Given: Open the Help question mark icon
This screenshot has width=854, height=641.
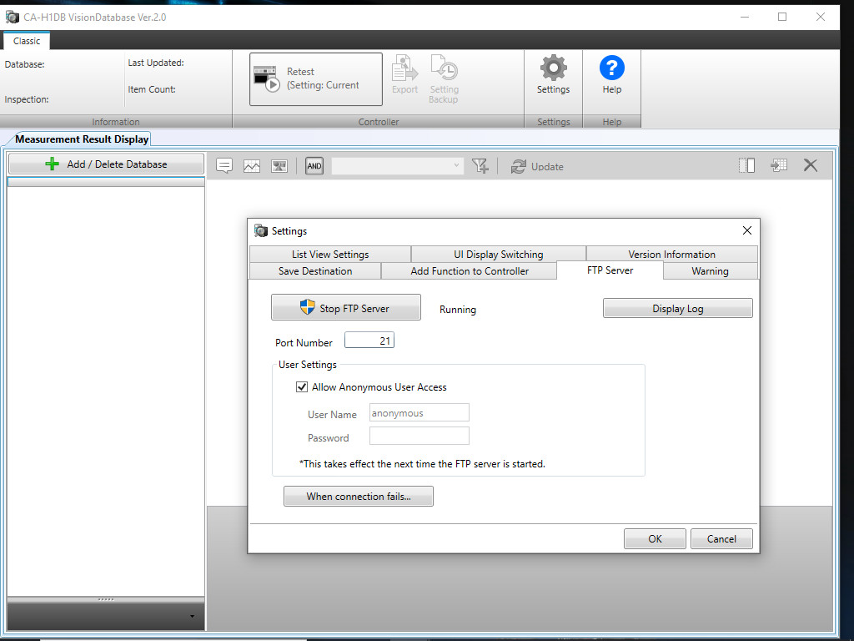Looking at the screenshot, I should [611, 74].
